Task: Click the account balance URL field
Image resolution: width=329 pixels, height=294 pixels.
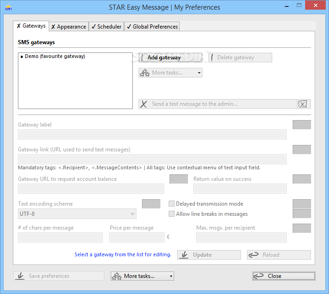Action: pos(91,189)
